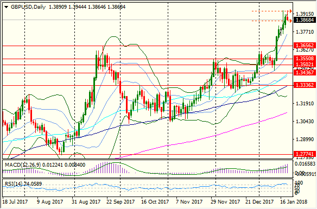Click the 1.31910 price scale value
Viewport: 317px width, 209px height.
305,104
